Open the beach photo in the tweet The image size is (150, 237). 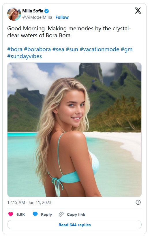pos(74,130)
